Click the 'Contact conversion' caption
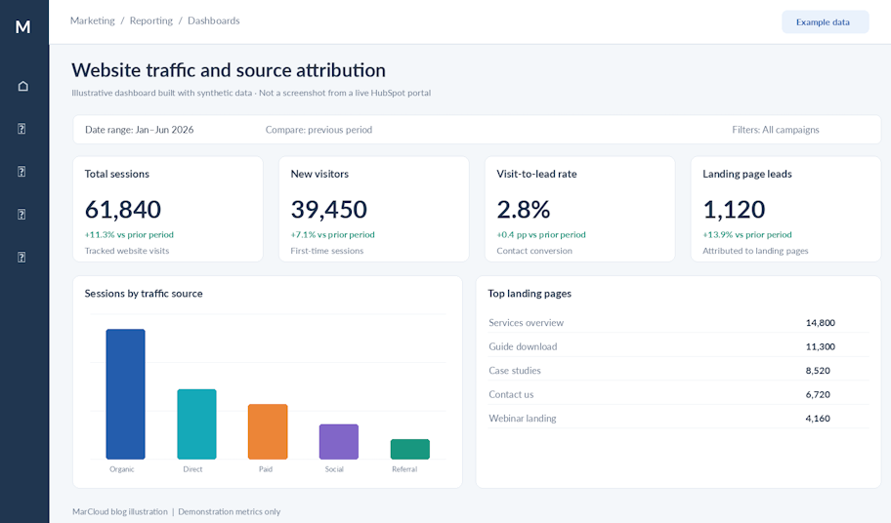Screen dimensions: 891x523 [534, 251]
